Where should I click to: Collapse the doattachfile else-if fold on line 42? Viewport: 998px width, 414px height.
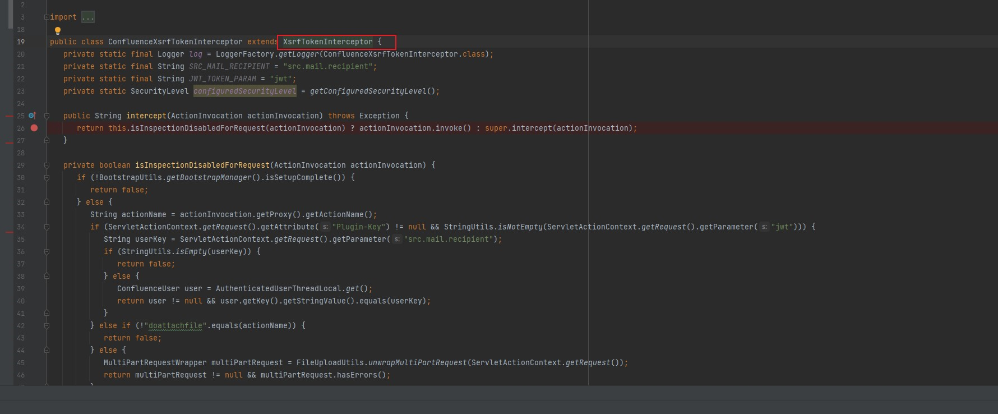click(47, 326)
